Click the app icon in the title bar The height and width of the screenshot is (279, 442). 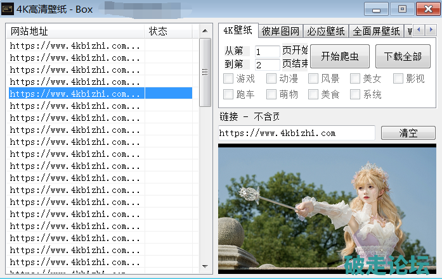8,9
